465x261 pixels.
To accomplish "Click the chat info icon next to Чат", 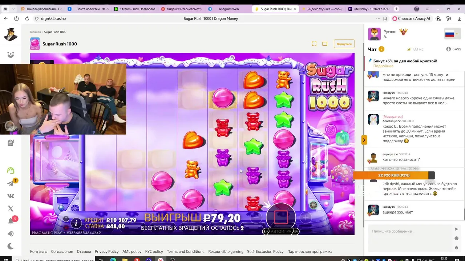I will (381, 49).
